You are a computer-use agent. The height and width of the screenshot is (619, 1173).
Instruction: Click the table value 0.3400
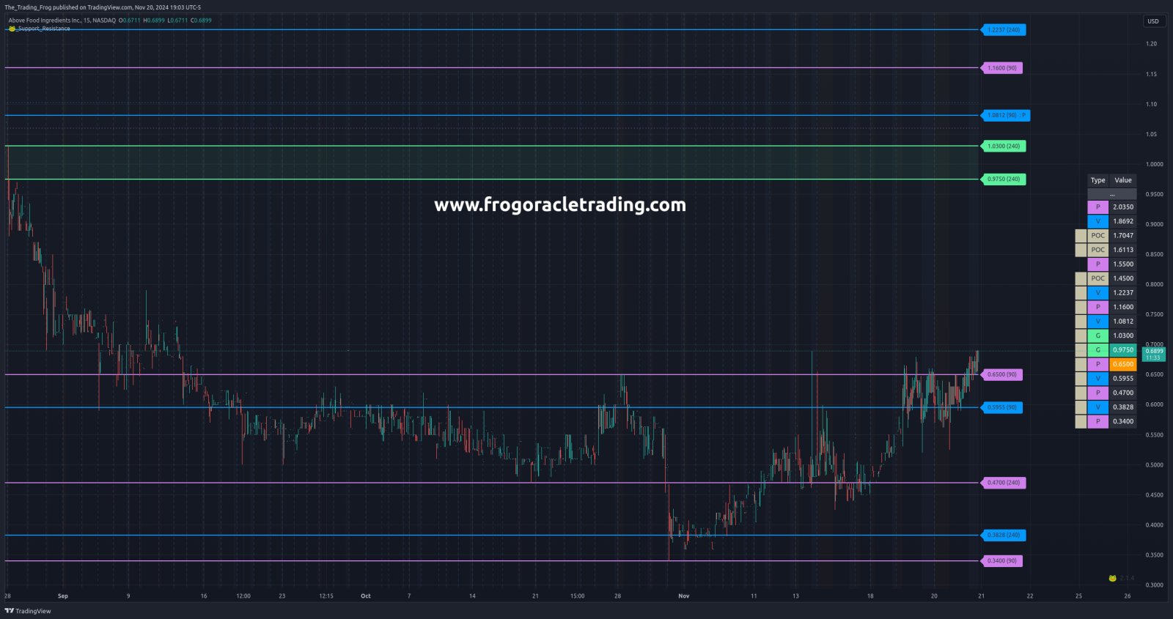pos(1123,421)
